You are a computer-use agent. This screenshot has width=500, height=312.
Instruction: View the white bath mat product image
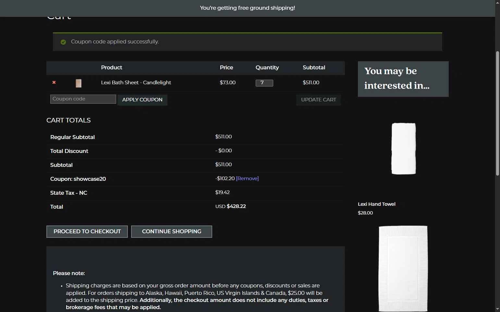coord(403,269)
